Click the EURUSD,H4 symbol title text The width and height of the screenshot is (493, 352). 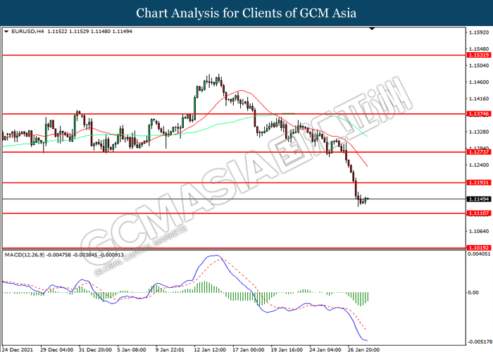click(27, 32)
